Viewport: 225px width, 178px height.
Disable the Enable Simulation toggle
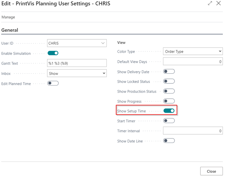(x=53, y=53)
